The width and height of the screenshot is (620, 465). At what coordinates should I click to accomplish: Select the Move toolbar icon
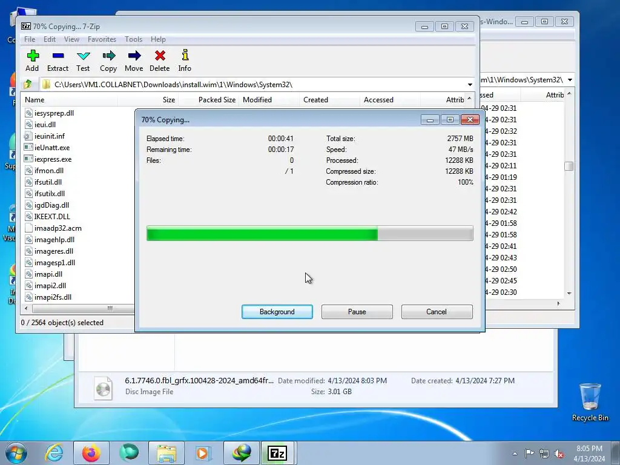click(x=134, y=56)
